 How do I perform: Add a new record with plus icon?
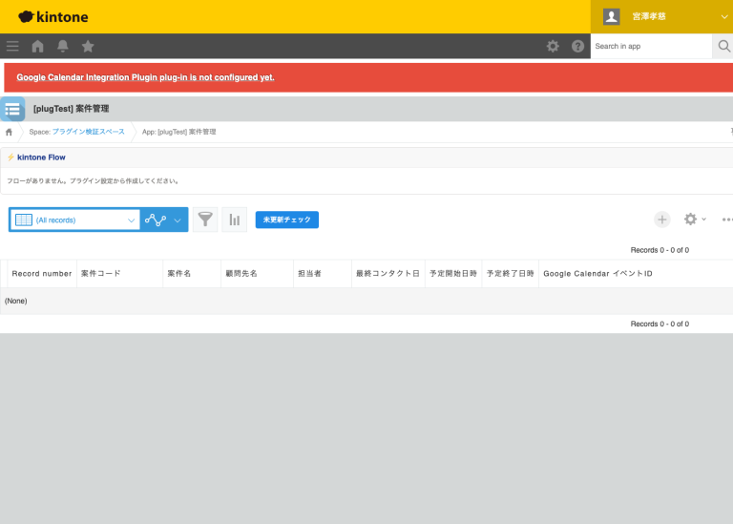662,220
